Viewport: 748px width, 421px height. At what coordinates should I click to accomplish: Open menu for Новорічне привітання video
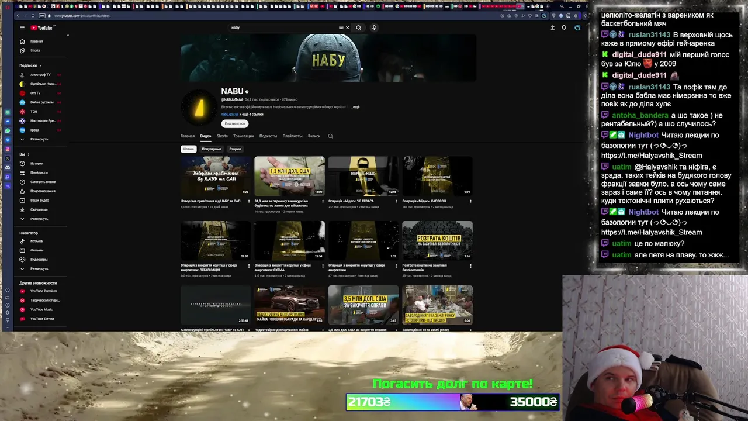click(248, 202)
